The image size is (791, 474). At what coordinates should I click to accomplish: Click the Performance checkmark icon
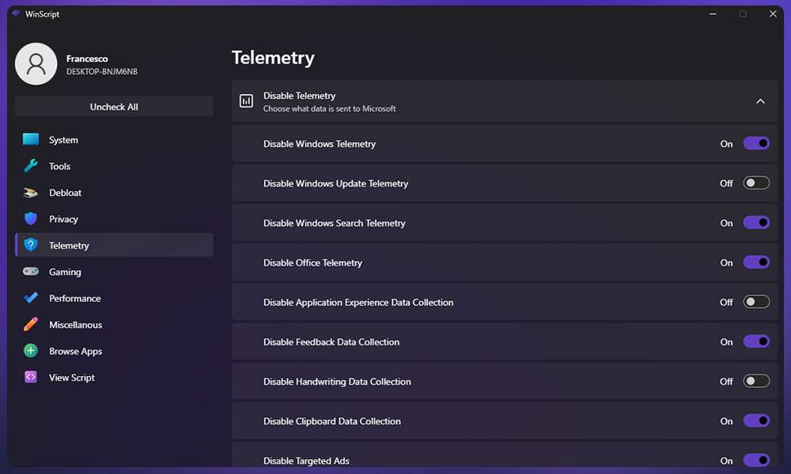(31, 298)
